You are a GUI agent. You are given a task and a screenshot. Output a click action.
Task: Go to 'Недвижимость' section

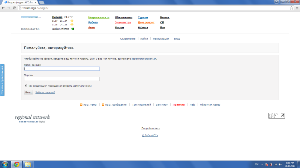[x=99, y=17]
